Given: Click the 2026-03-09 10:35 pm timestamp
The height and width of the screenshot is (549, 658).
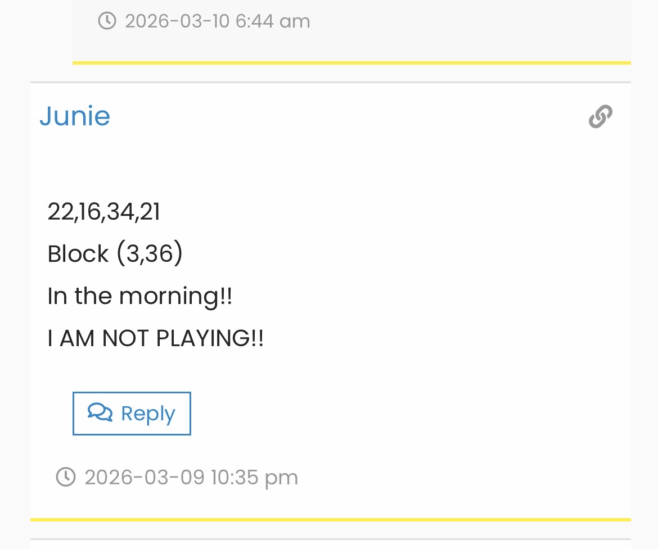Looking at the screenshot, I should tap(191, 478).
